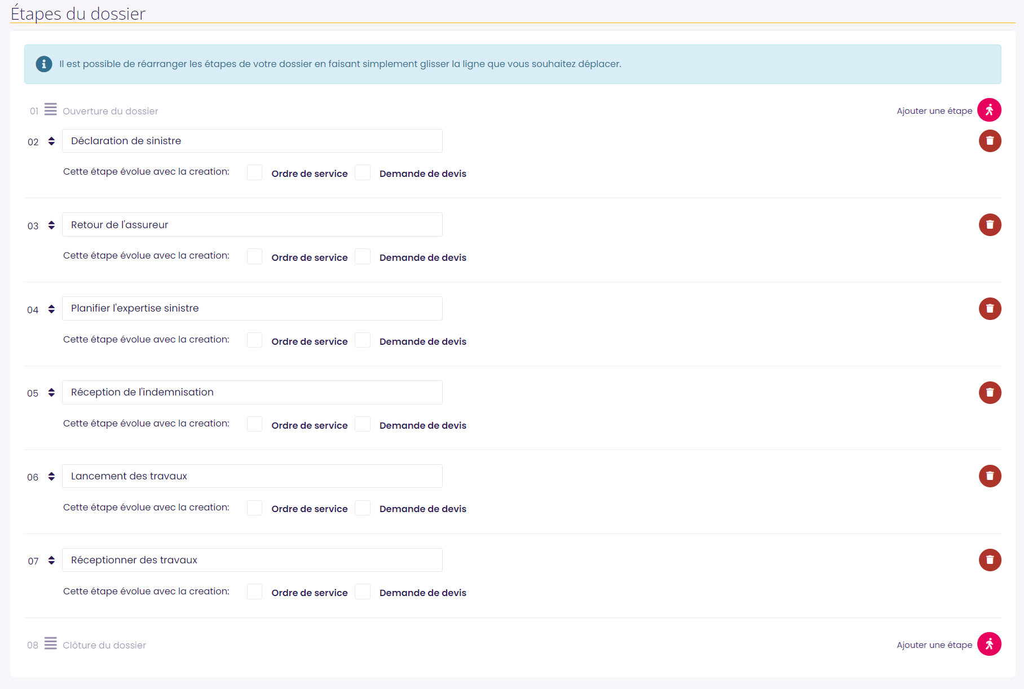Click the Lancement des travaux name field
Image resolution: width=1024 pixels, height=689 pixels.
252,476
